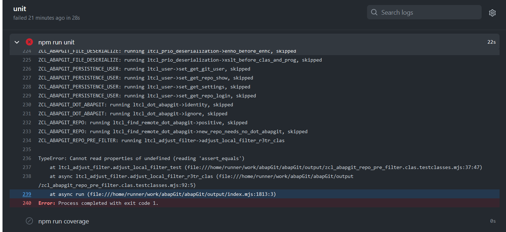This screenshot has height=232, width=506.
Task: Click the failed 21 minutes ago status text
Action: (x=47, y=18)
